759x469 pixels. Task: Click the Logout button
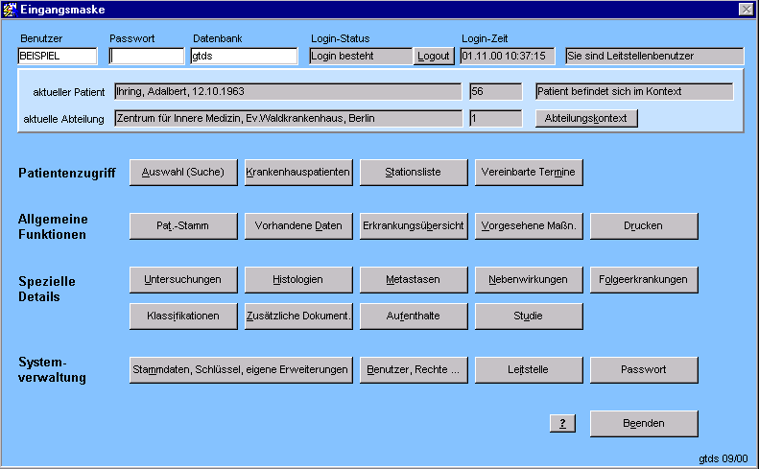434,56
